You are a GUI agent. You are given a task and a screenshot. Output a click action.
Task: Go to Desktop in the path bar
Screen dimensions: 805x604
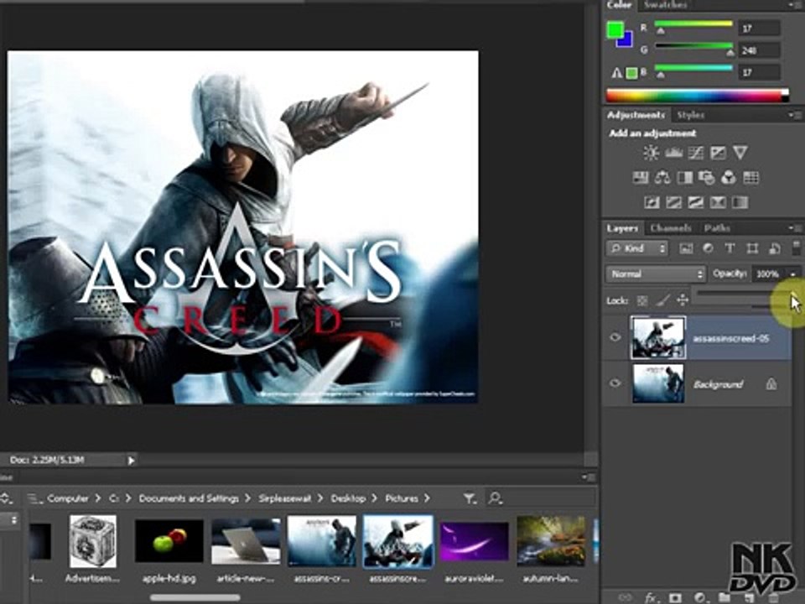(348, 498)
